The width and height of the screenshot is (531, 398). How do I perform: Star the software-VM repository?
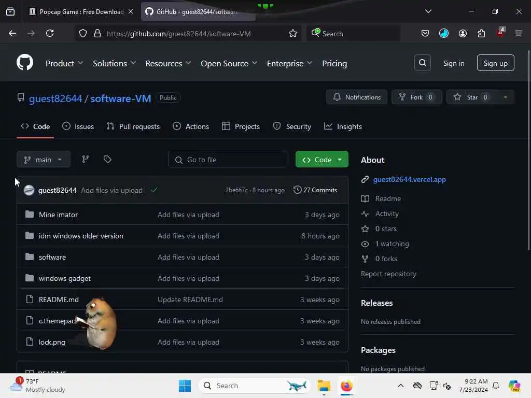(472, 97)
